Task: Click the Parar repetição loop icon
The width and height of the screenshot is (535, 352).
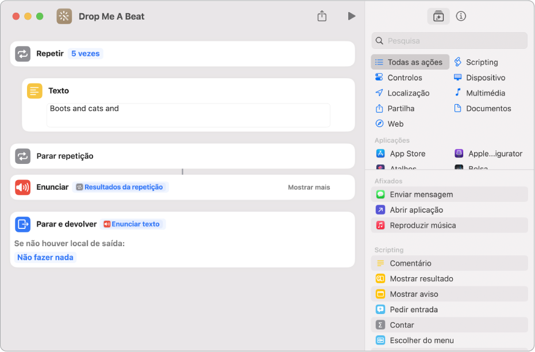Action: 23,156
